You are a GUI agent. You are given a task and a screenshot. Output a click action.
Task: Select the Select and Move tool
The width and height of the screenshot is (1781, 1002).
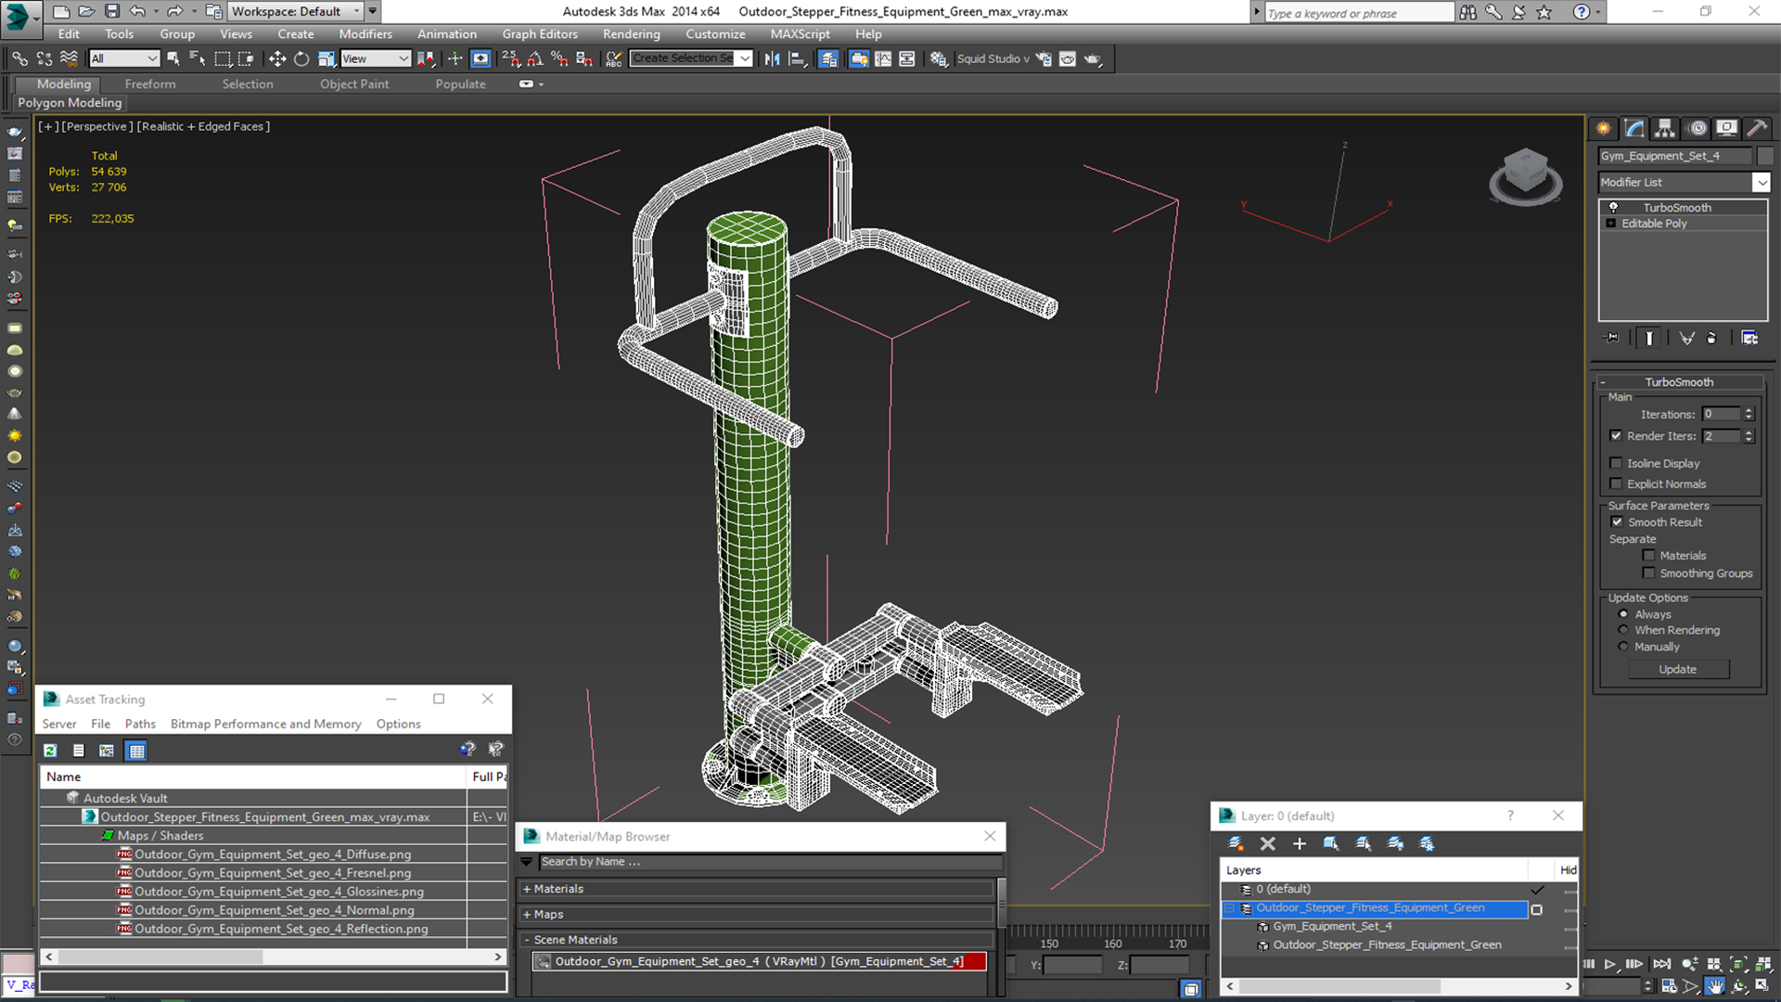pos(276,58)
